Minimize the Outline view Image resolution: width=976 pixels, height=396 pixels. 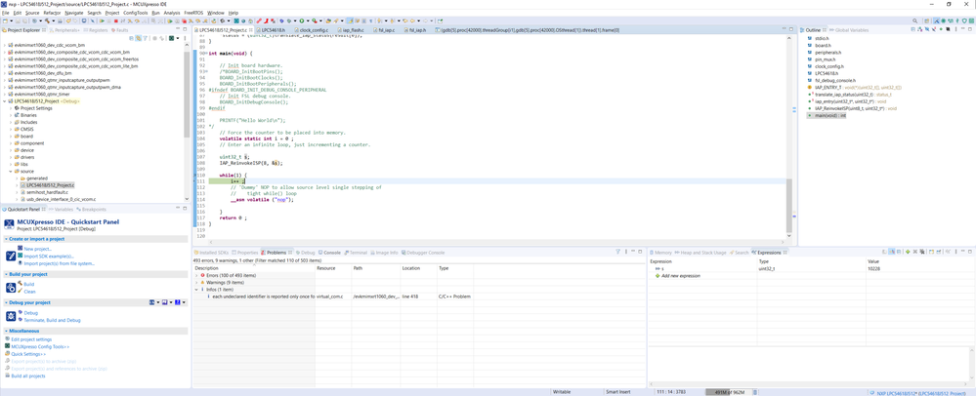point(963,28)
